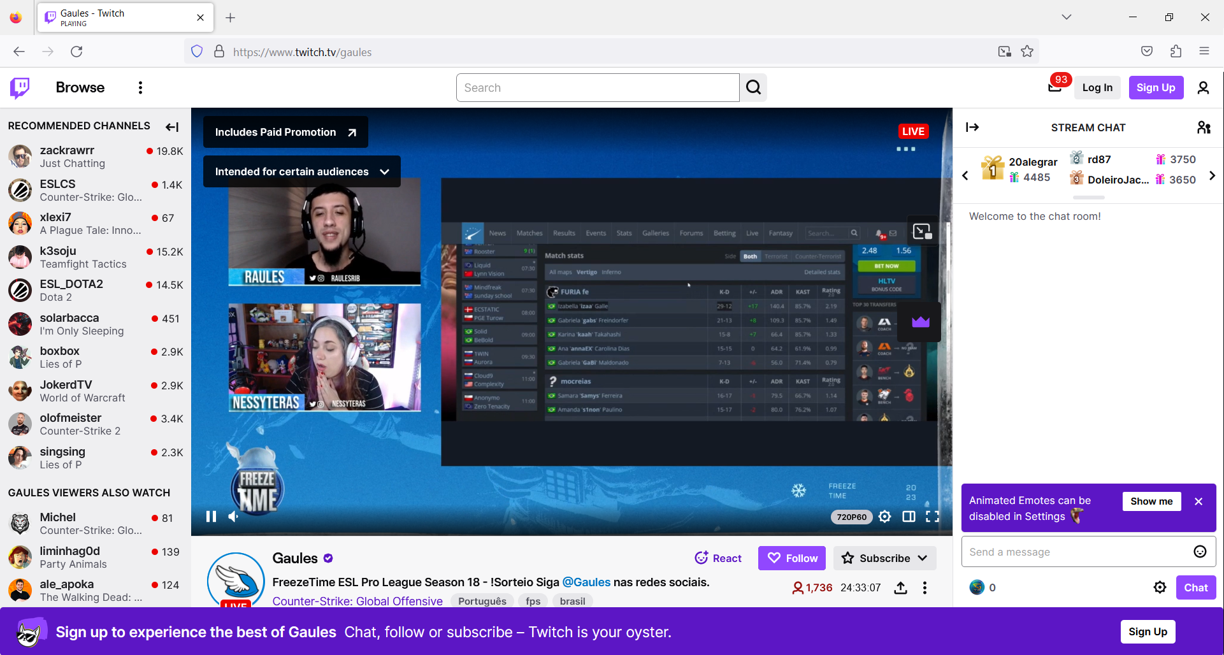Open the chat settings gear

1160,587
